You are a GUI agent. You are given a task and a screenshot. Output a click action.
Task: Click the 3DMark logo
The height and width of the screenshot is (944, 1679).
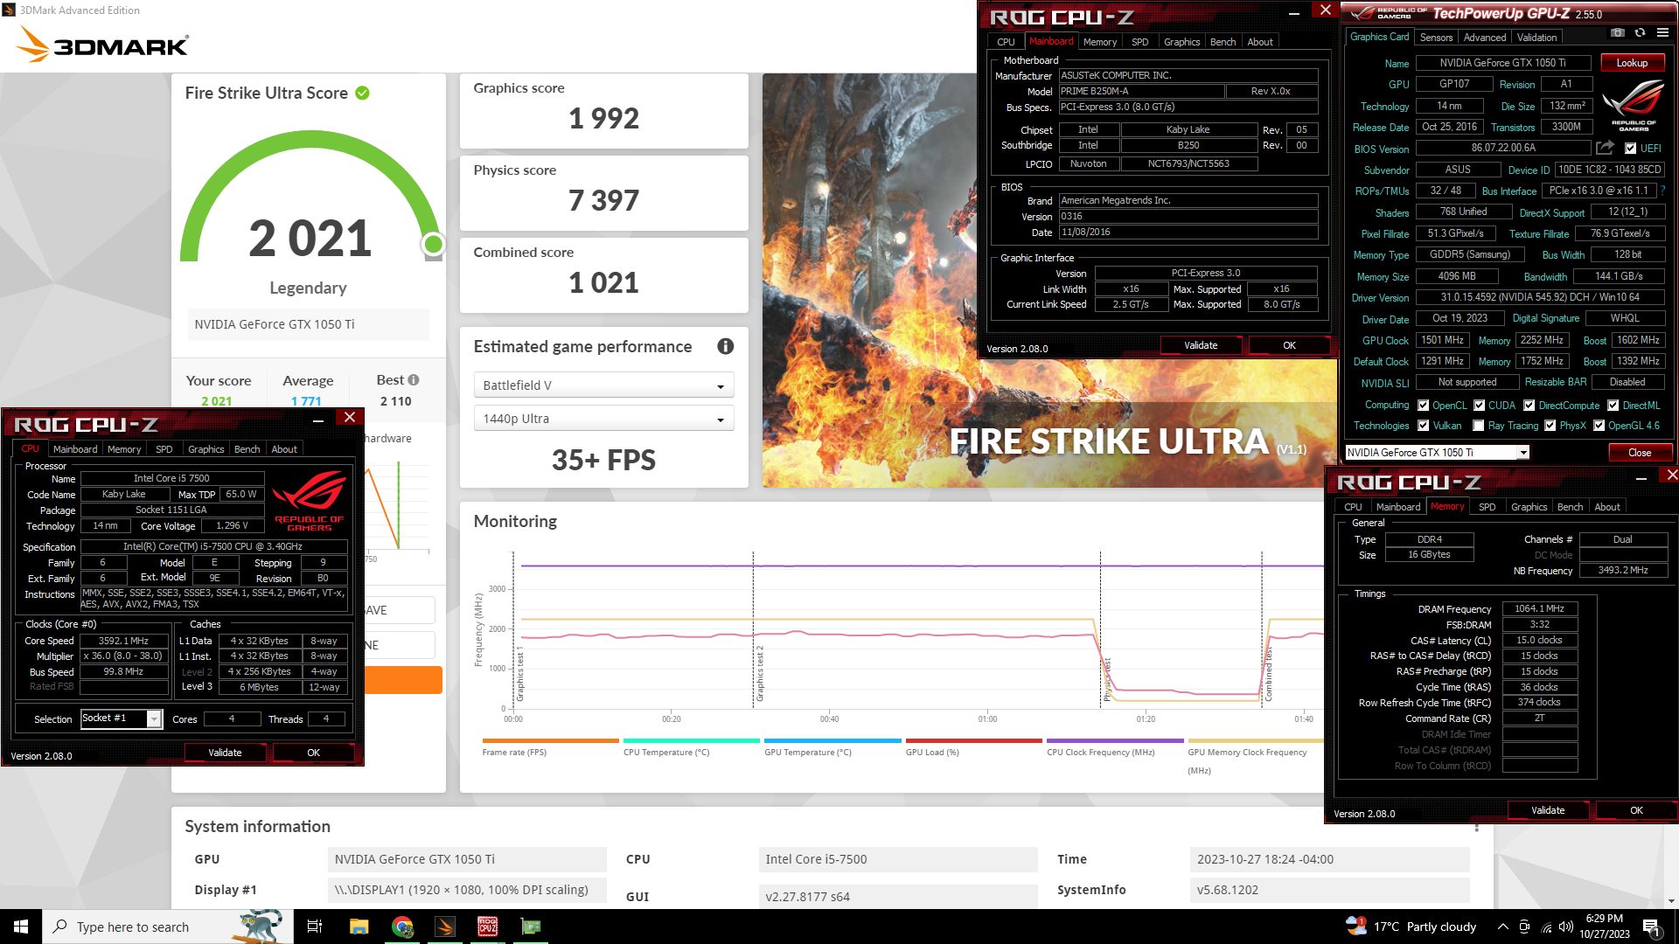(102, 44)
